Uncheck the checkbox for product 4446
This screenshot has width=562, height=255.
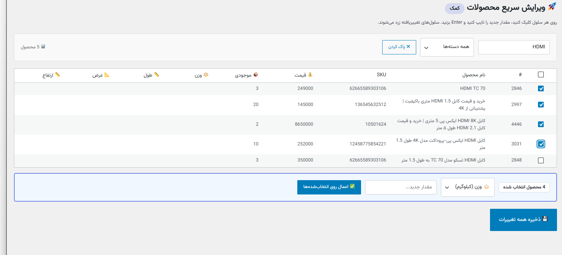[x=541, y=124]
